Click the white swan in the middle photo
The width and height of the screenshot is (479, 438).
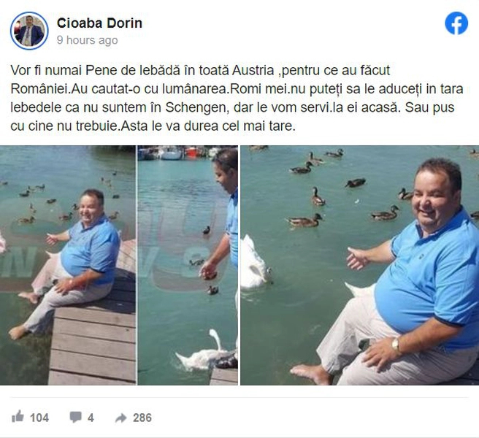click(x=204, y=351)
